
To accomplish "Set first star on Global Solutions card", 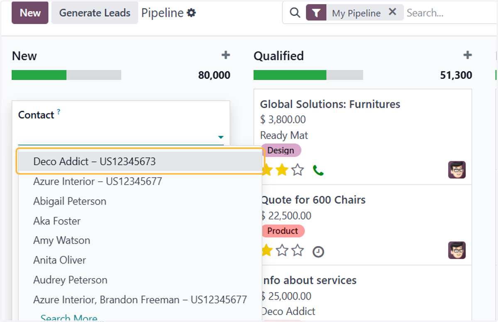I will click(266, 170).
